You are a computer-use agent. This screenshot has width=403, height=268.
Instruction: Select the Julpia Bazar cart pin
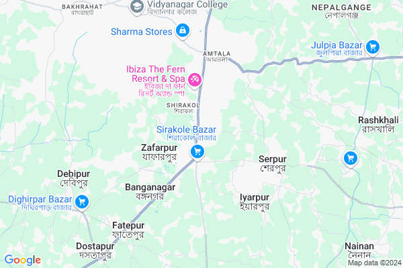(373, 48)
